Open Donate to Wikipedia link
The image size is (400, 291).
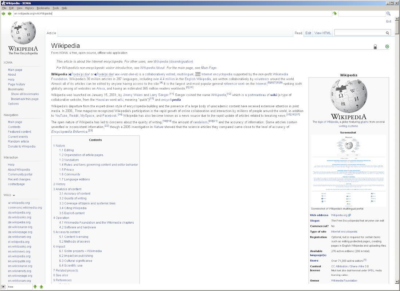(22, 147)
